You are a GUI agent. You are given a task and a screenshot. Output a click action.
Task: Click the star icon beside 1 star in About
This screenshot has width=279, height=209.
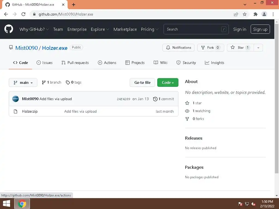pyautogui.click(x=187, y=103)
